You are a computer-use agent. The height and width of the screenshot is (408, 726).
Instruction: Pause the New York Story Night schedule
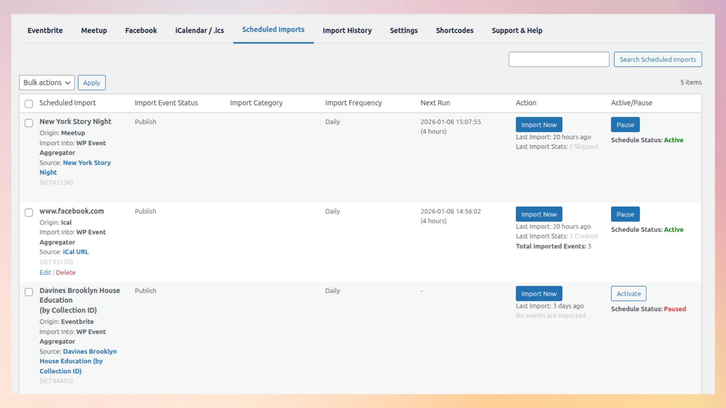[625, 124]
